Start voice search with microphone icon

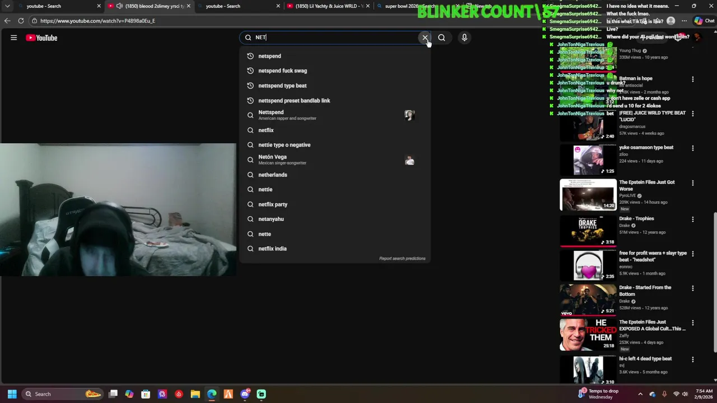tap(464, 38)
